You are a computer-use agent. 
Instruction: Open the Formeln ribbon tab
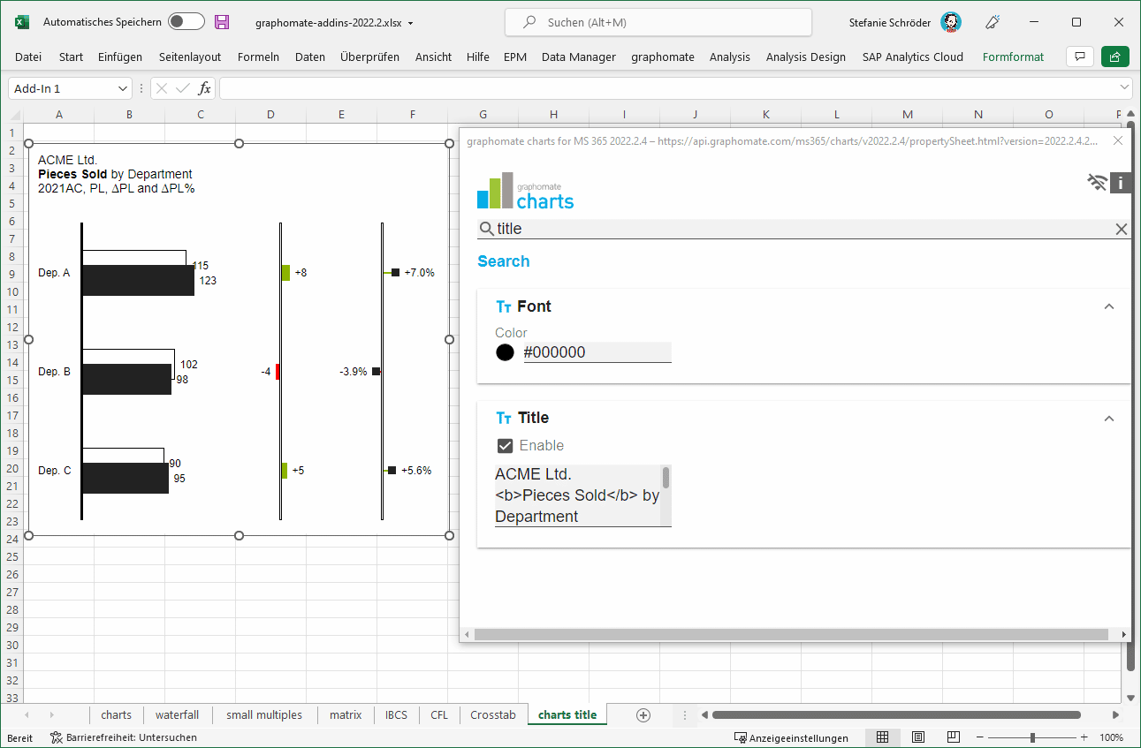[258, 57]
